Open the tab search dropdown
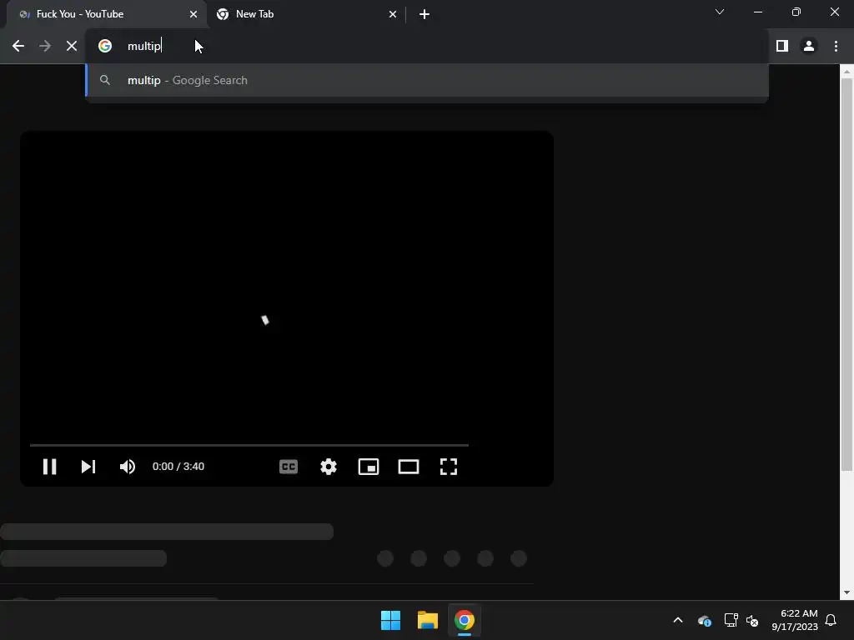Viewport: 854px width, 640px height. click(720, 12)
